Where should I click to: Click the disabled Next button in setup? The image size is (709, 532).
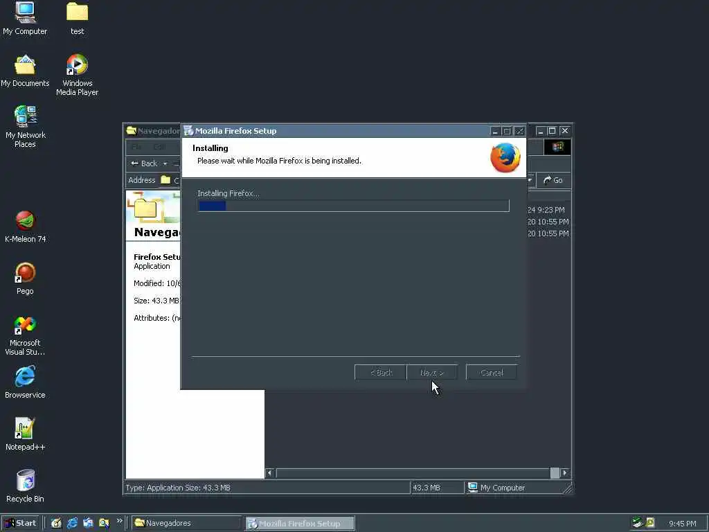coord(432,373)
